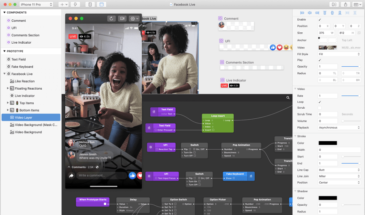Click the Size width field showing 375
The height and width of the screenshot is (215, 365).
326,33
